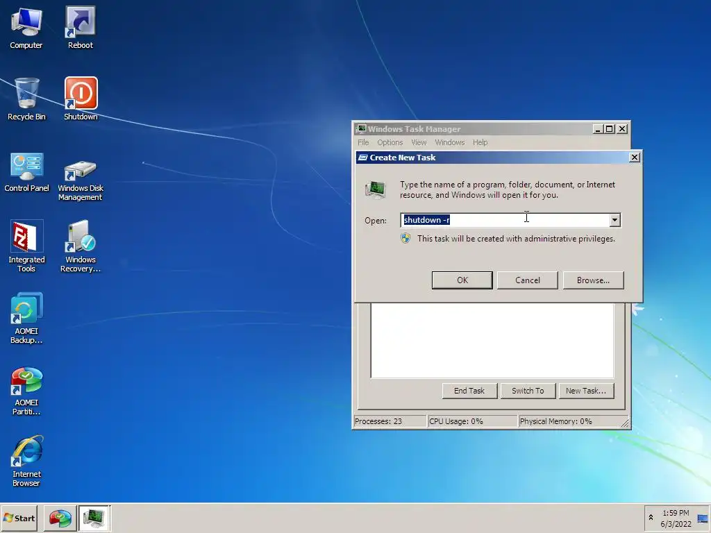Close the Windows Task Manager window
This screenshot has width=711, height=533.
pos(622,128)
